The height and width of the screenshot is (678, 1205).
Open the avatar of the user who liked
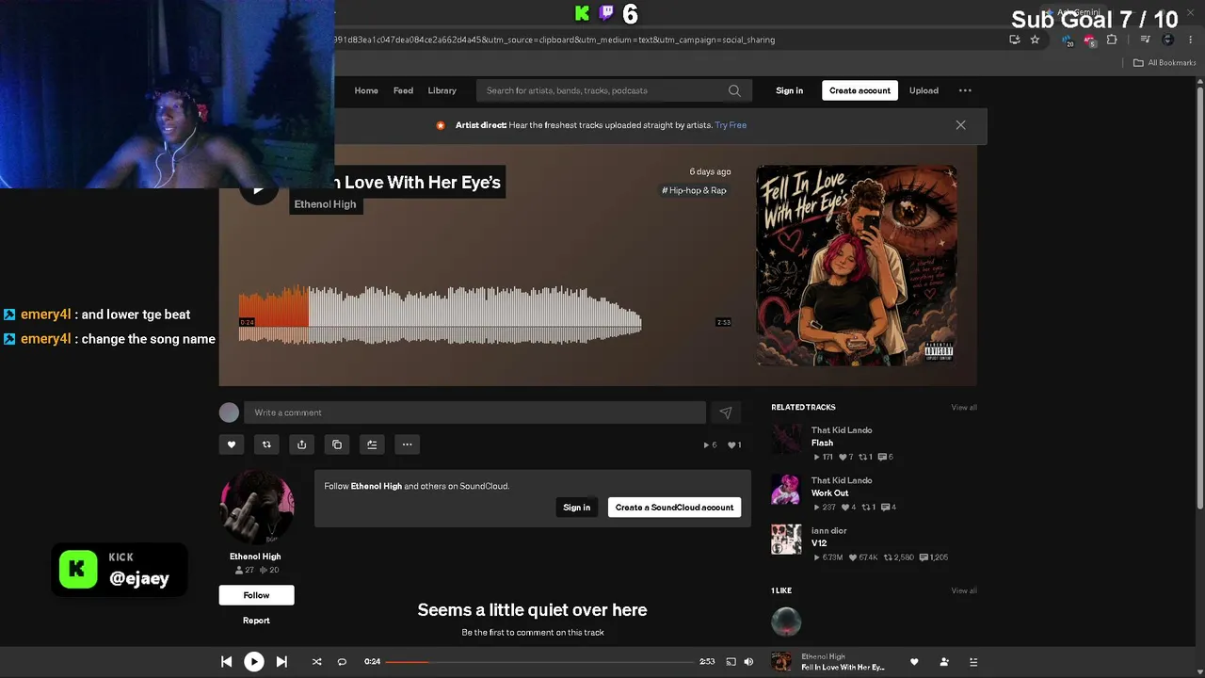click(x=786, y=621)
